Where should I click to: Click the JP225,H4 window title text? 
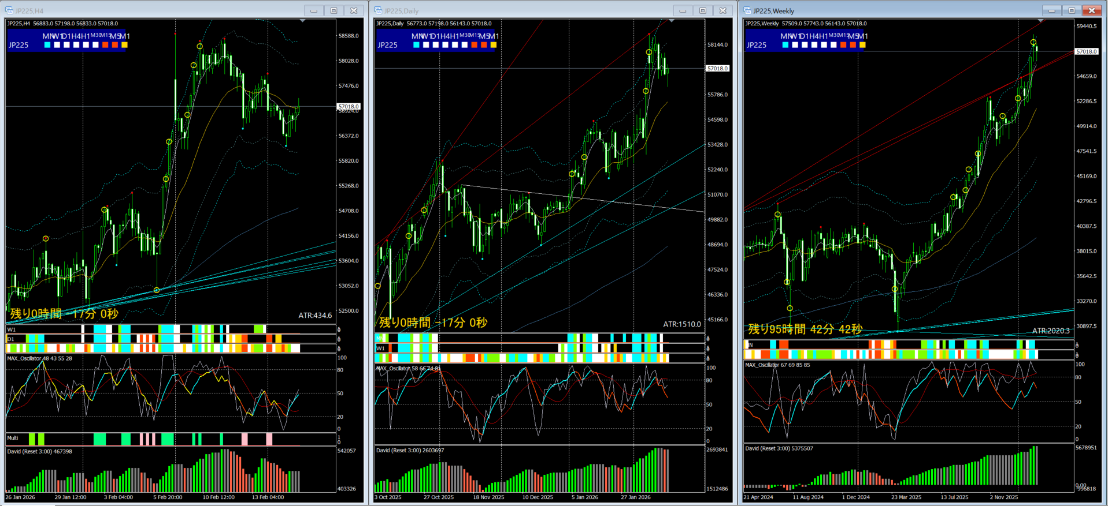(x=29, y=11)
